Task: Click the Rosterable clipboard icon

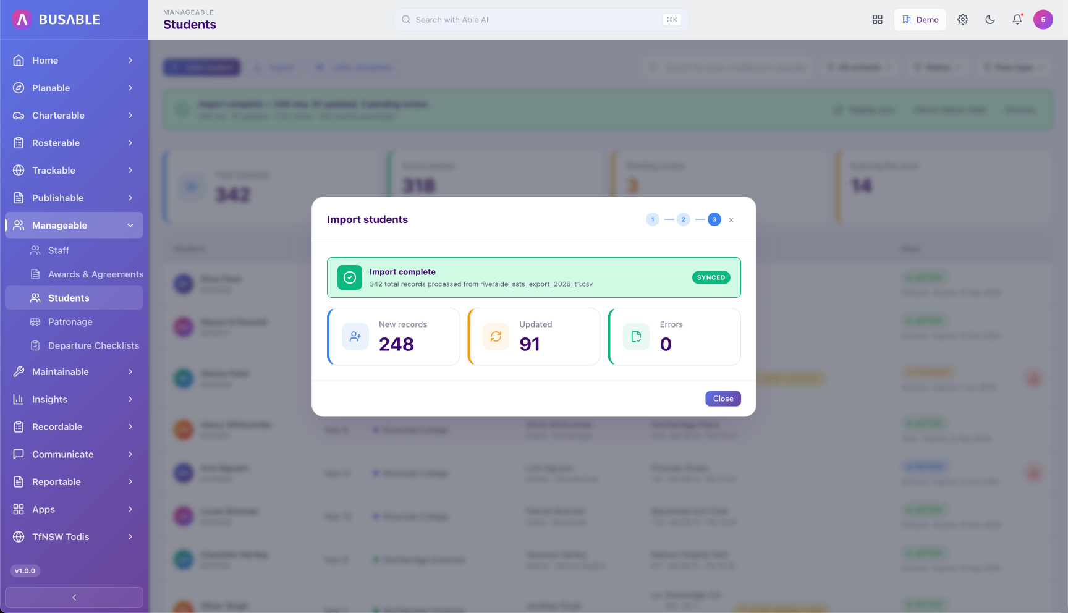Action: click(19, 143)
